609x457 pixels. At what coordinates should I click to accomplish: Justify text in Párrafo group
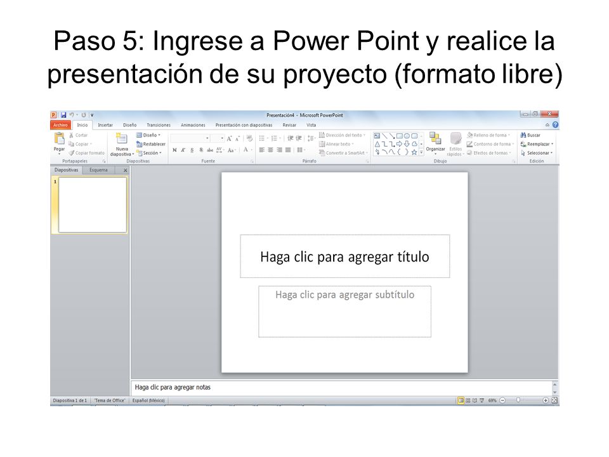(x=288, y=150)
